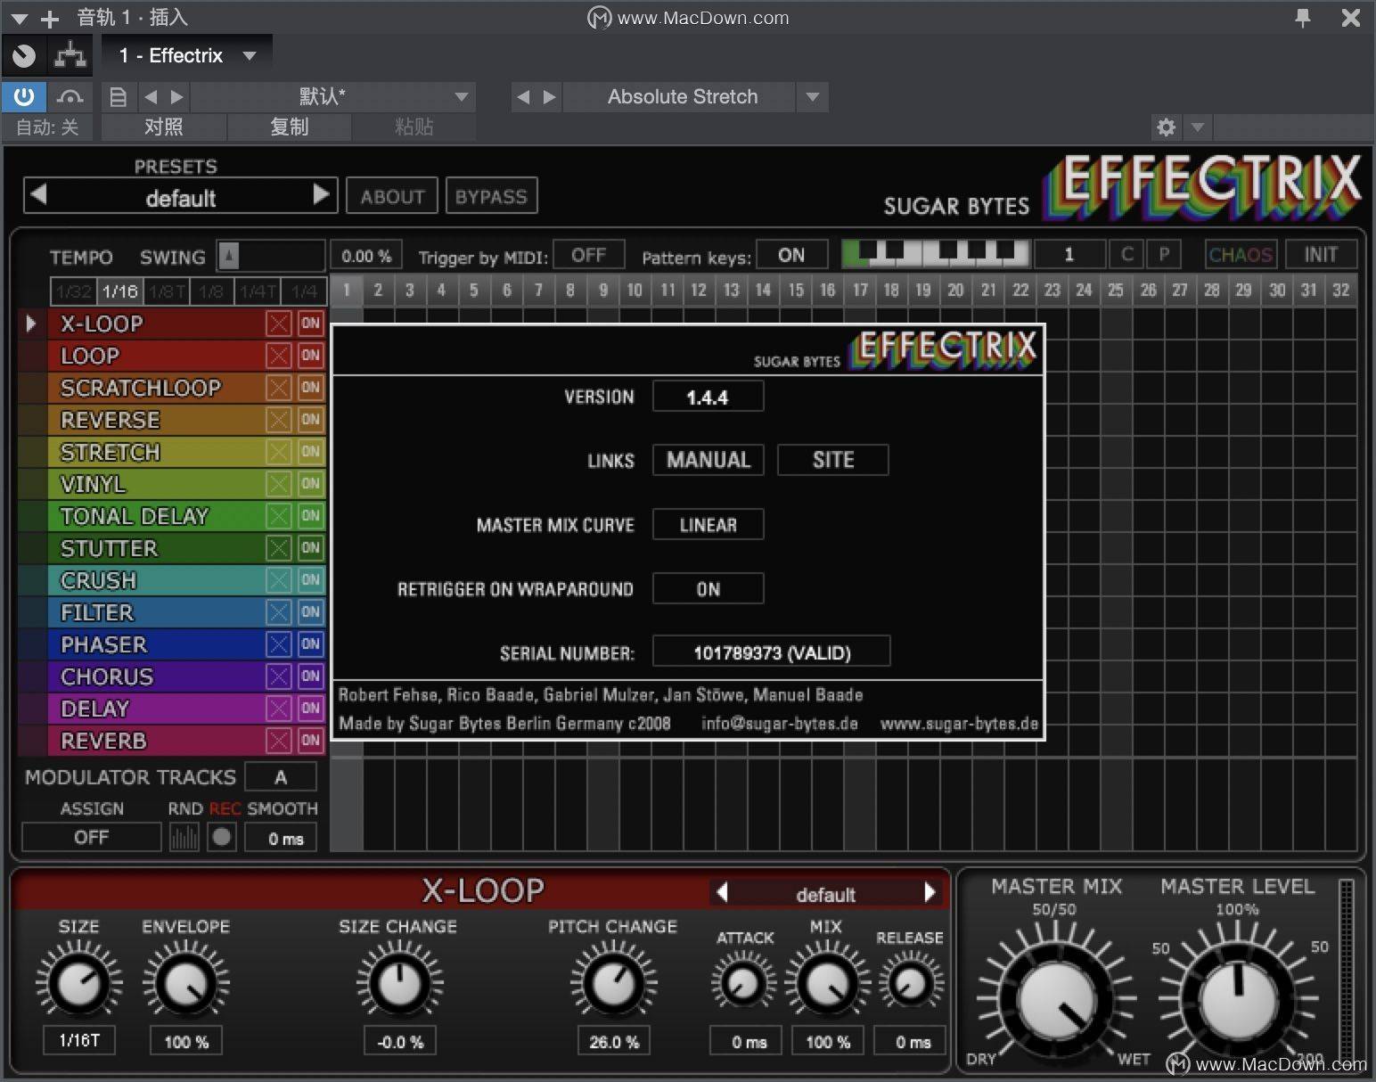Click the MASTER MIX knob
Screen dimensions: 1376x1082
[x=1056, y=1001]
